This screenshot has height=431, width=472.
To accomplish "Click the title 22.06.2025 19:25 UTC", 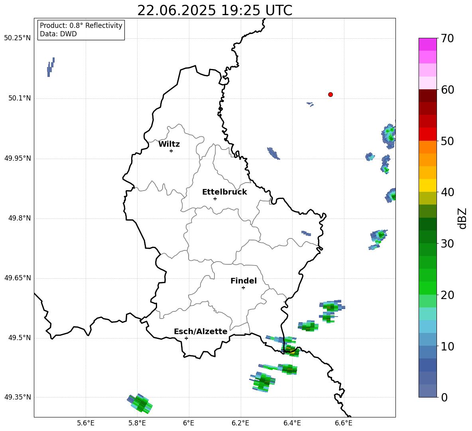I will tap(214, 10).
